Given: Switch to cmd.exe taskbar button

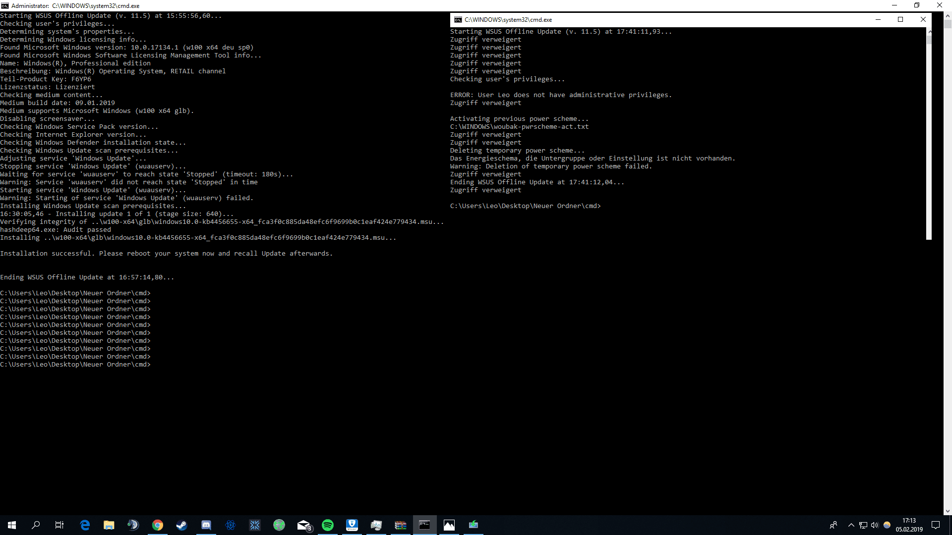Looking at the screenshot, I should (x=425, y=525).
